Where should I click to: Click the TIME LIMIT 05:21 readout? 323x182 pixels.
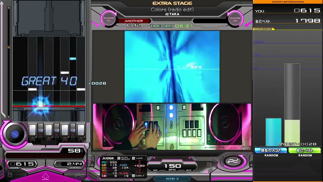pos(172,26)
